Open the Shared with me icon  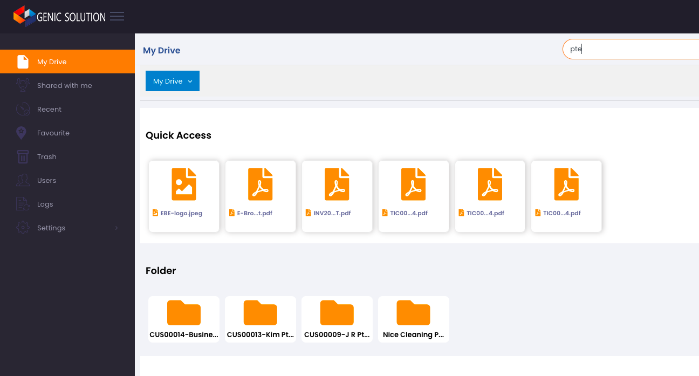(x=23, y=85)
